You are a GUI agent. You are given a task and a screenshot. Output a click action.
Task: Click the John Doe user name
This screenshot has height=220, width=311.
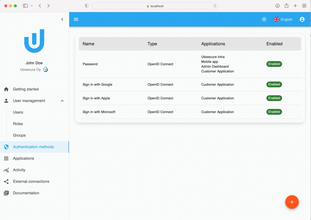34,63
